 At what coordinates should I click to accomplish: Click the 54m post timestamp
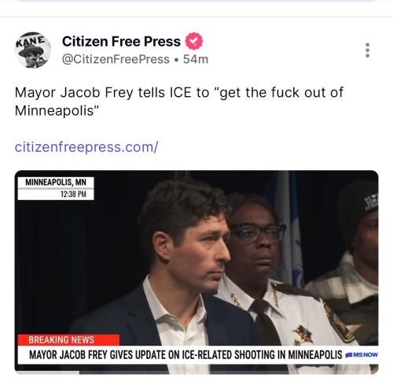pos(196,59)
